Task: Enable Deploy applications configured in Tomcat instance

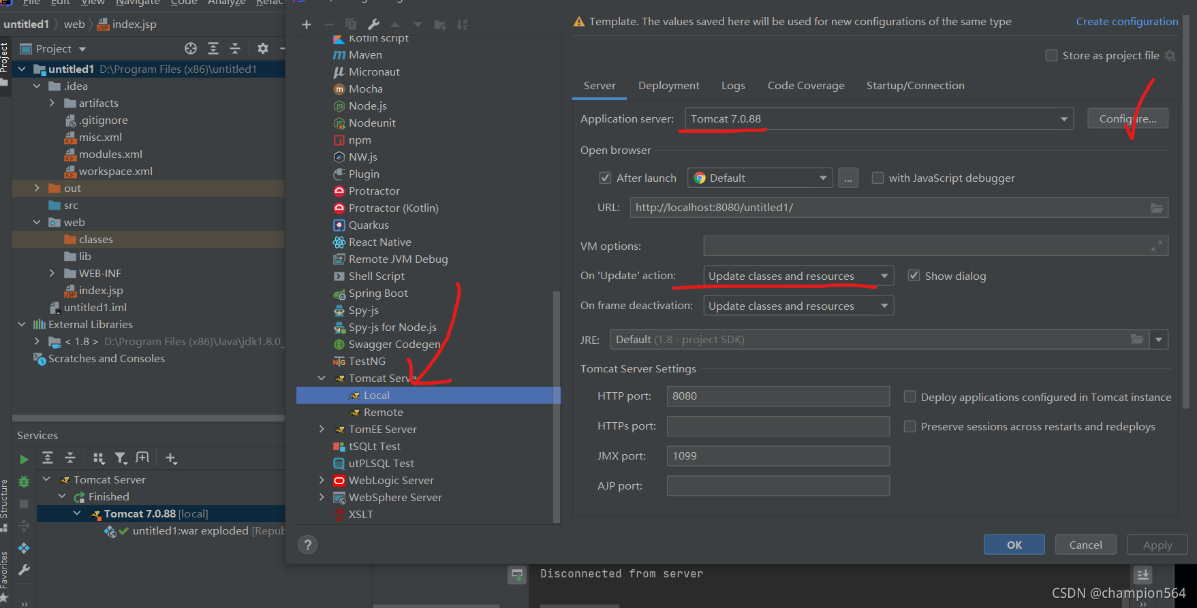Action: [x=910, y=397]
